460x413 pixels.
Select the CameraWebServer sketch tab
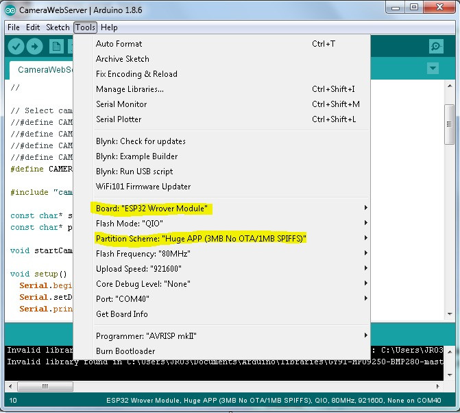coord(41,70)
